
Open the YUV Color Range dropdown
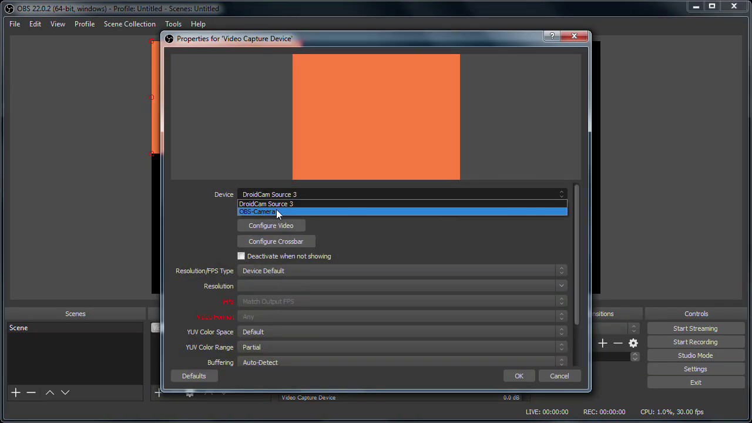[402, 347]
